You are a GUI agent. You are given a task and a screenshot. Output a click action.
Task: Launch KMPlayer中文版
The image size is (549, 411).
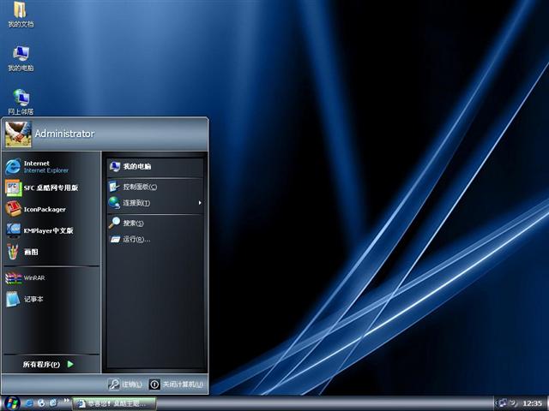point(48,230)
